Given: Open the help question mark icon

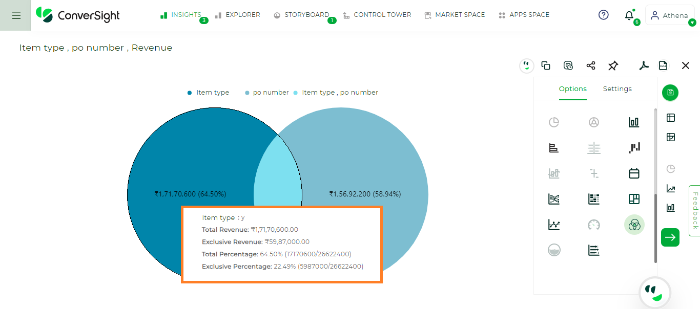Looking at the screenshot, I should pos(604,15).
